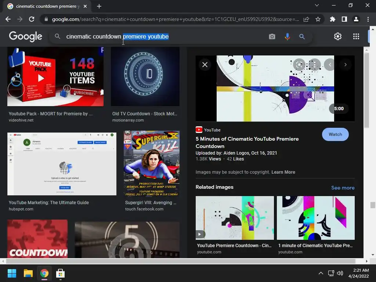Search by image with camera icon

272,36
